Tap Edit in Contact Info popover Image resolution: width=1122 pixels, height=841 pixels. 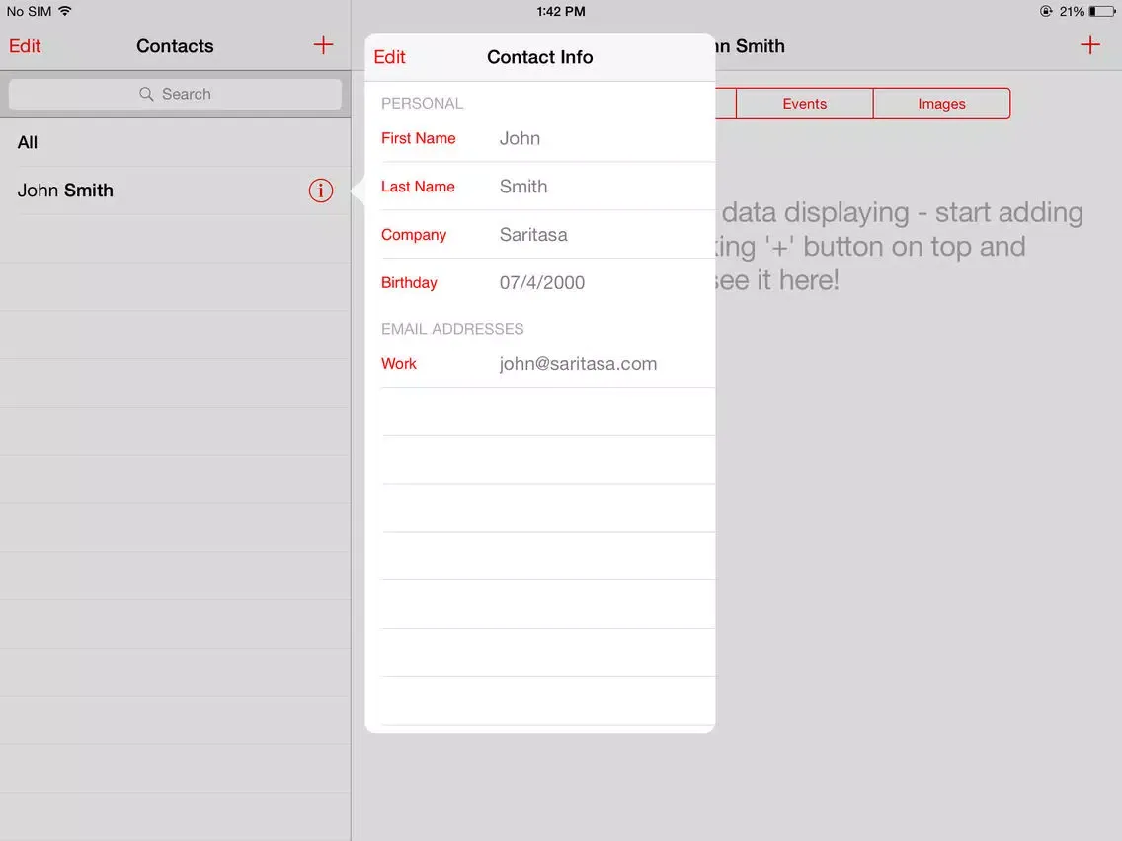(x=389, y=57)
